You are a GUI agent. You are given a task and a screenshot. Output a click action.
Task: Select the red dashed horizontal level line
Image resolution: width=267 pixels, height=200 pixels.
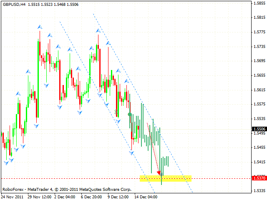[x=126, y=179]
